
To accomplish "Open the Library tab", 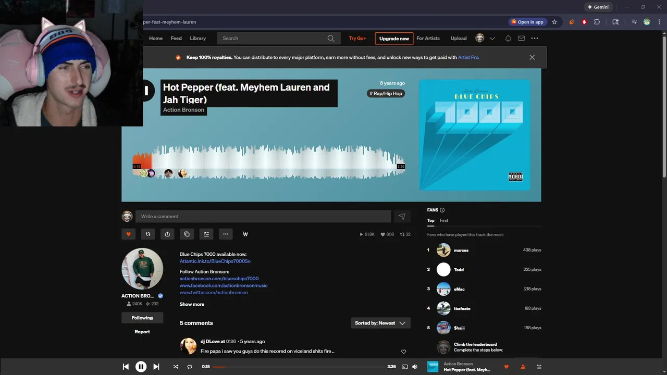I will pyautogui.click(x=197, y=38).
